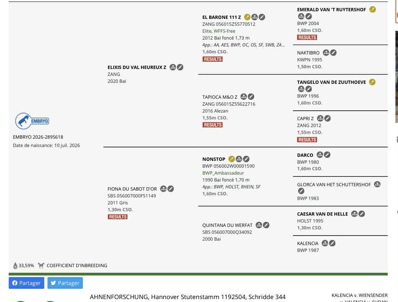Share via the Twitter Partager button
Image resolution: width=398 pixels, height=302 pixels.
coord(65,283)
